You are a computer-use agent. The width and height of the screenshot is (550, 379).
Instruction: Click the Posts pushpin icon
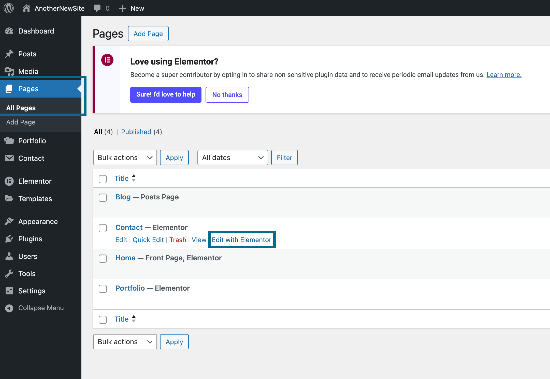click(x=9, y=54)
